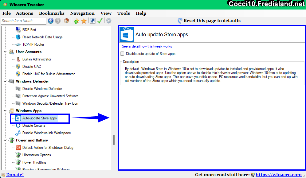
Task: Click the Power Throttling icon
Action: tap(18, 162)
